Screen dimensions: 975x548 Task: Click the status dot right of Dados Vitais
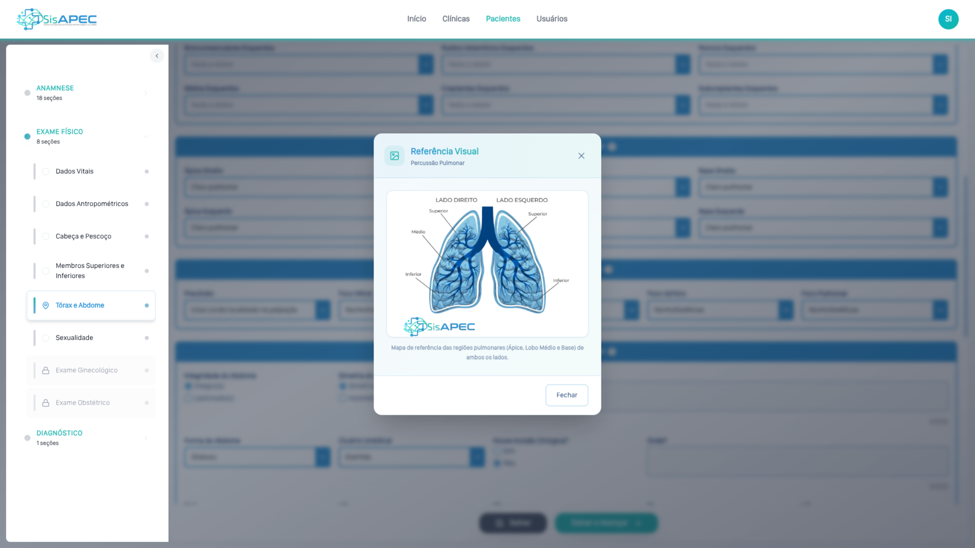point(147,171)
